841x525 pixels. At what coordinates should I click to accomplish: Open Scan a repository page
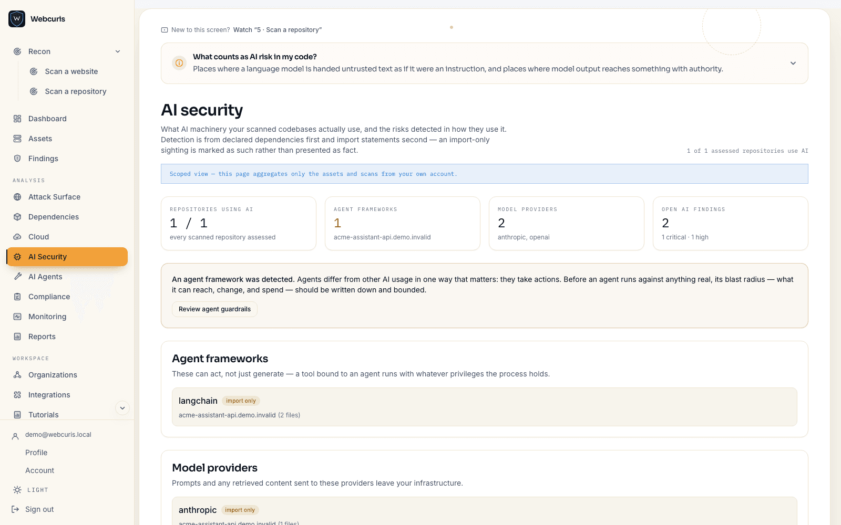click(76, 91)
